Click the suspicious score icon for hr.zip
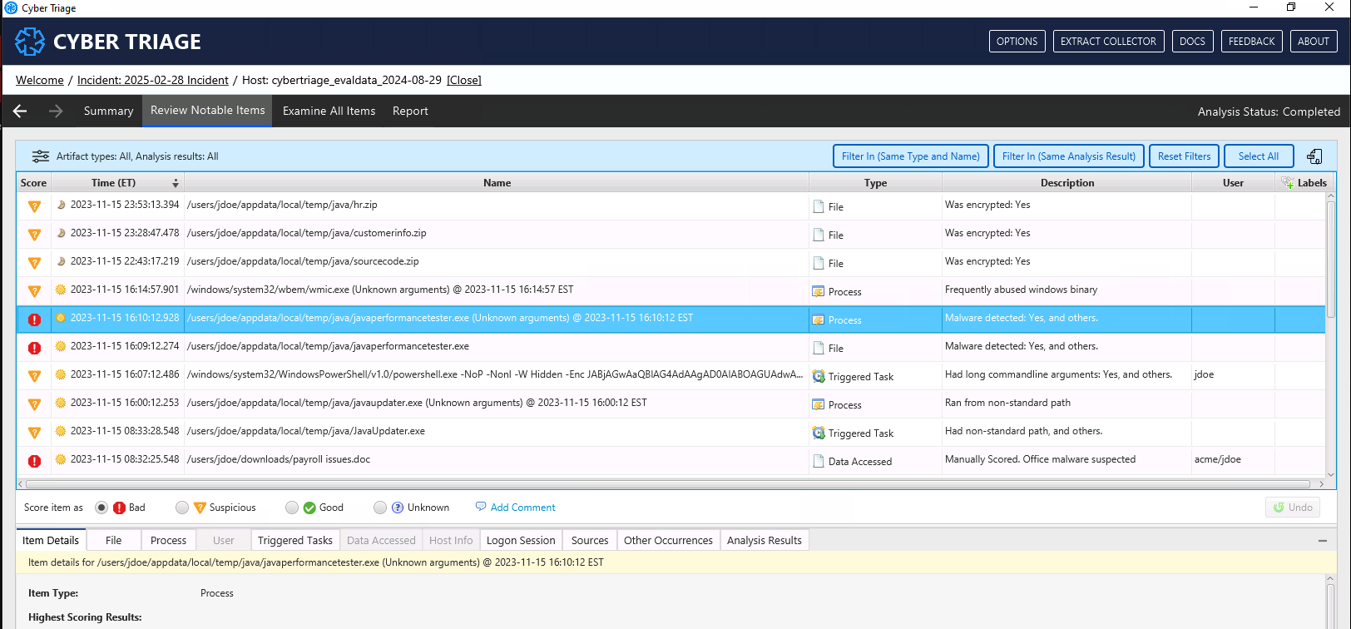The width and height of the screenshot is (1351, 629). (34, 206)
